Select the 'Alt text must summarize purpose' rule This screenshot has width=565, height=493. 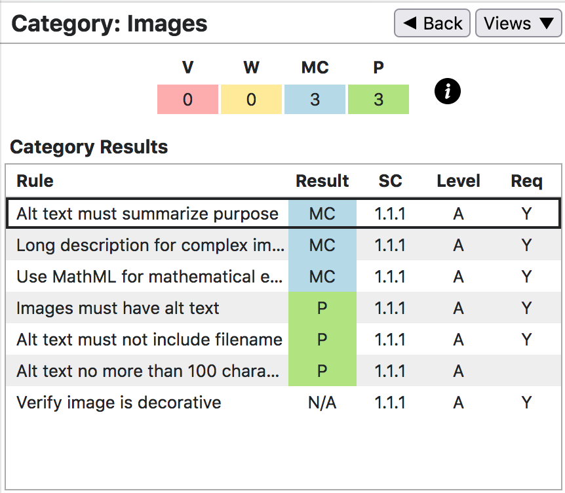tap(147, 214)
